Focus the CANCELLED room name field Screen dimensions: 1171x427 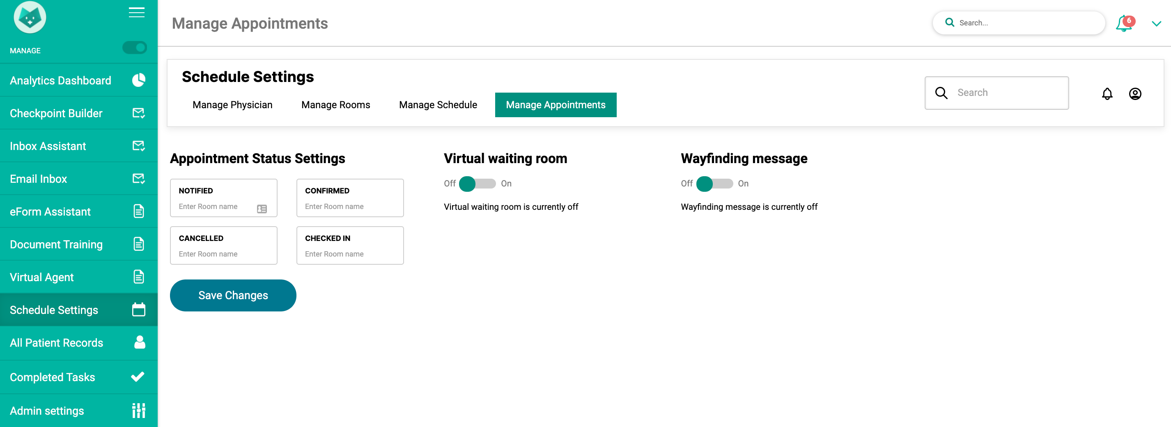224,245
